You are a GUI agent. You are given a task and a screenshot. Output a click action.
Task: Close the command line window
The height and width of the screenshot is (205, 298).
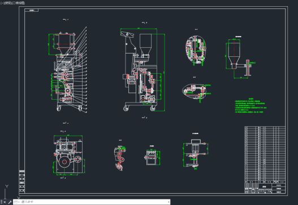click(5, 202)
